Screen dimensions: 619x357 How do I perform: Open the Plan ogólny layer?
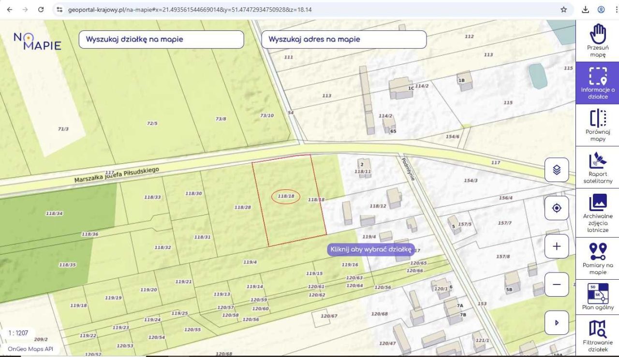[598, 297]
